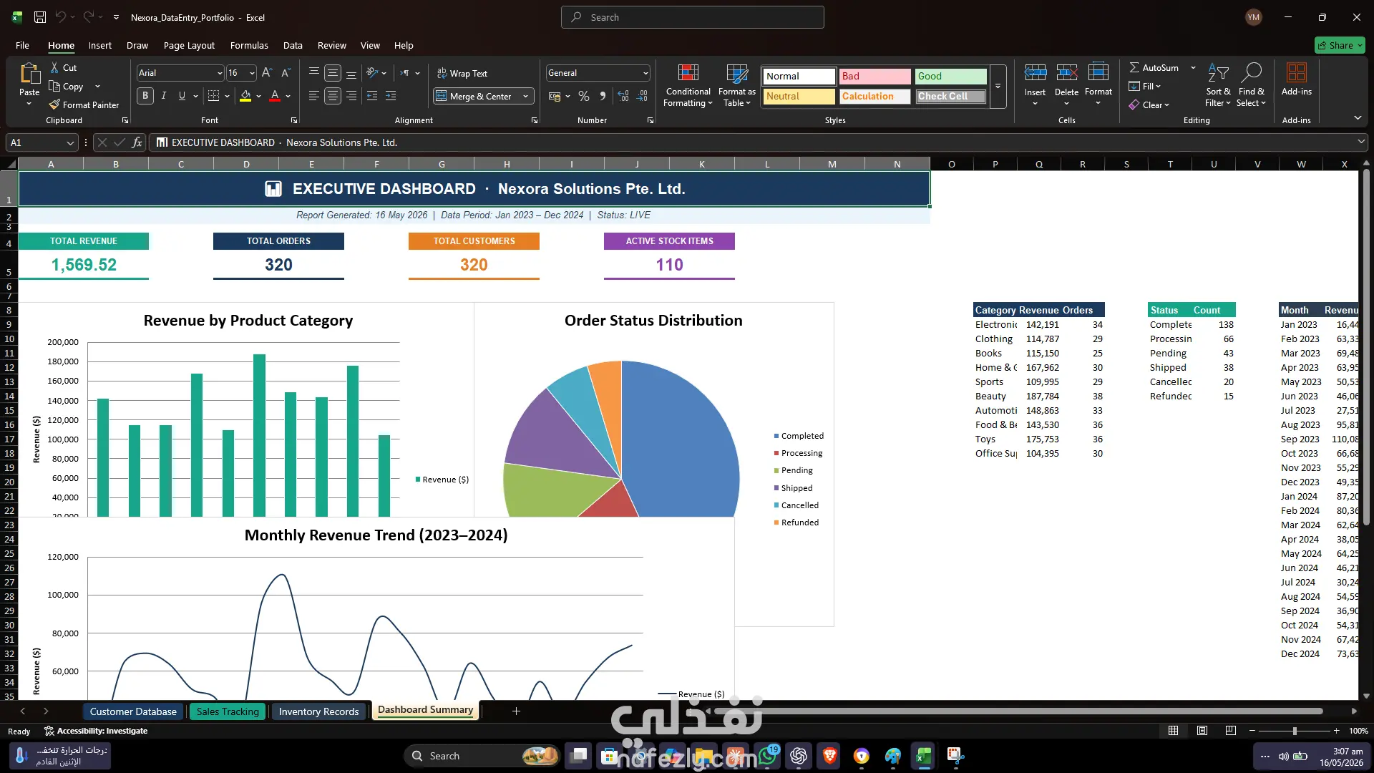Click the Share button
The width and height of the screenshot is (1374, 773).
[1340, 45]
